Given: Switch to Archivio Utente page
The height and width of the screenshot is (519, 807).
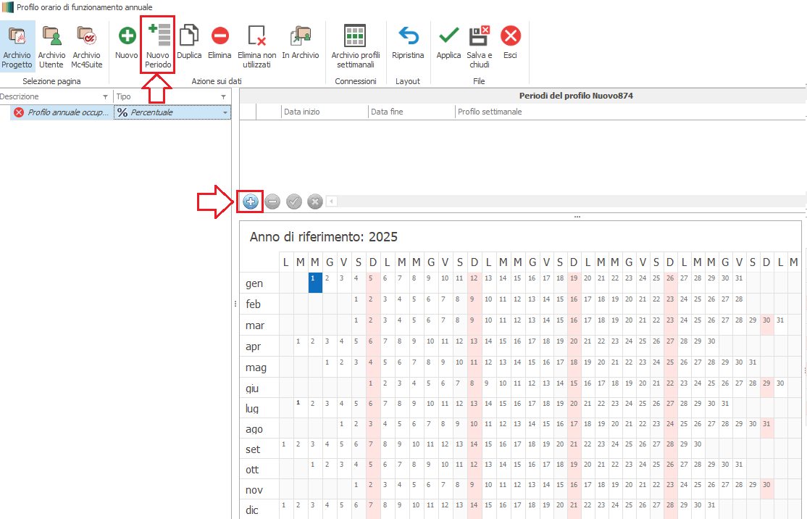Looking at the screenshot, I should click(x=51, y=36).
